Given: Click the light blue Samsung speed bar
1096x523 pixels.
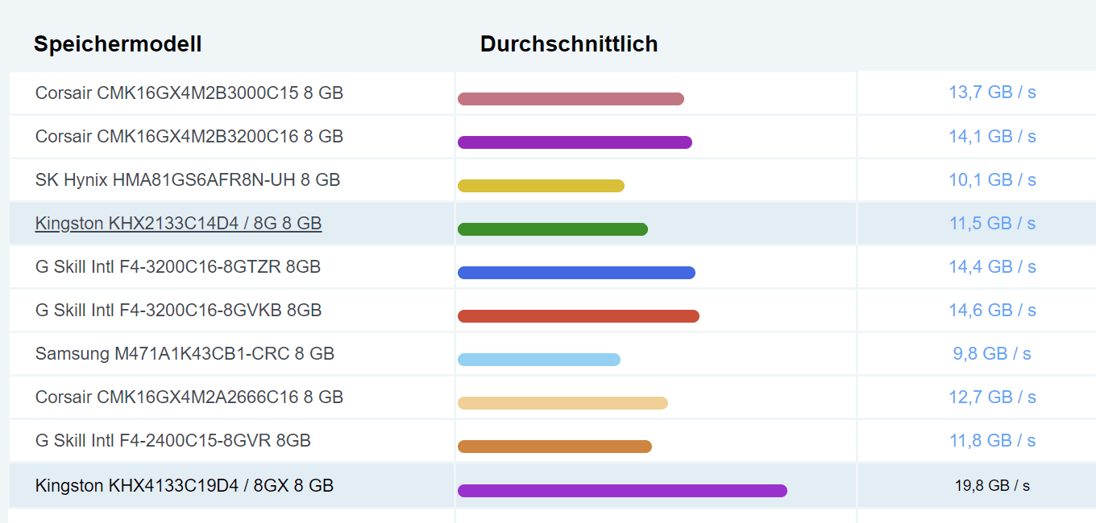Looking at the screenshot, I should pyautogui.click(x=539, y=360).
